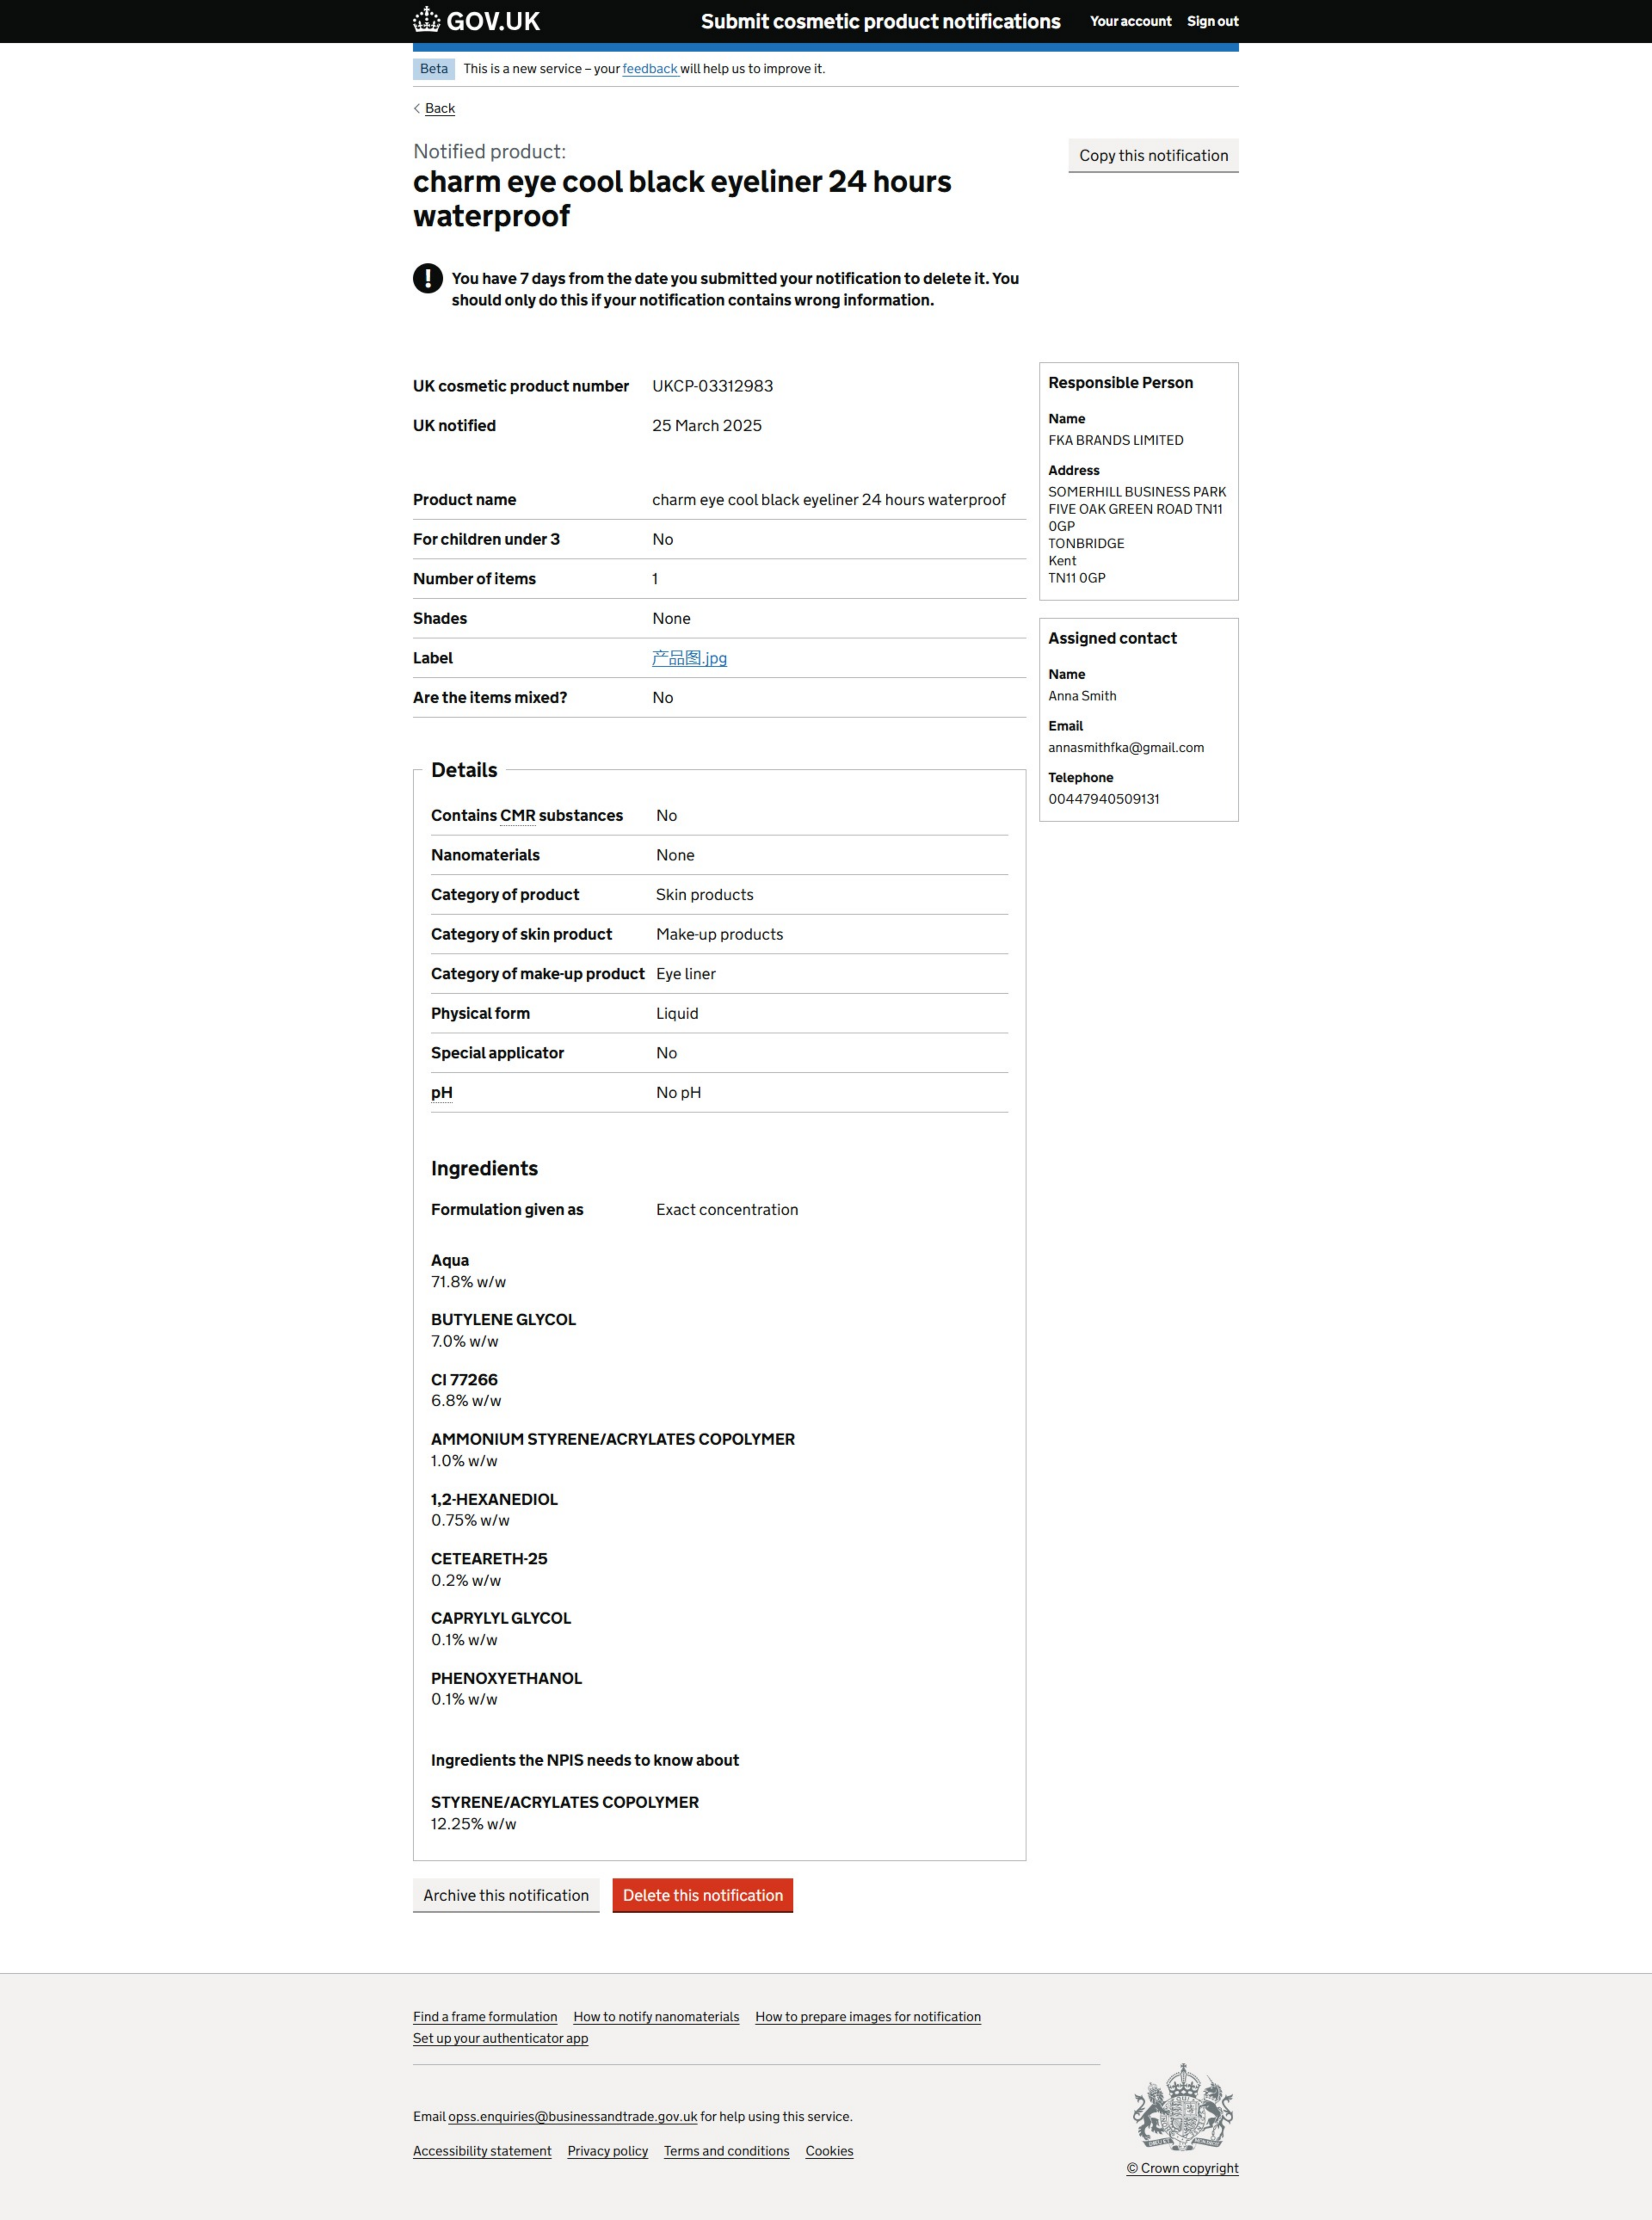Viewport: 1652px width, 2220px height.
Task: Go Back to previous page
Action: (x=440, y=108)
